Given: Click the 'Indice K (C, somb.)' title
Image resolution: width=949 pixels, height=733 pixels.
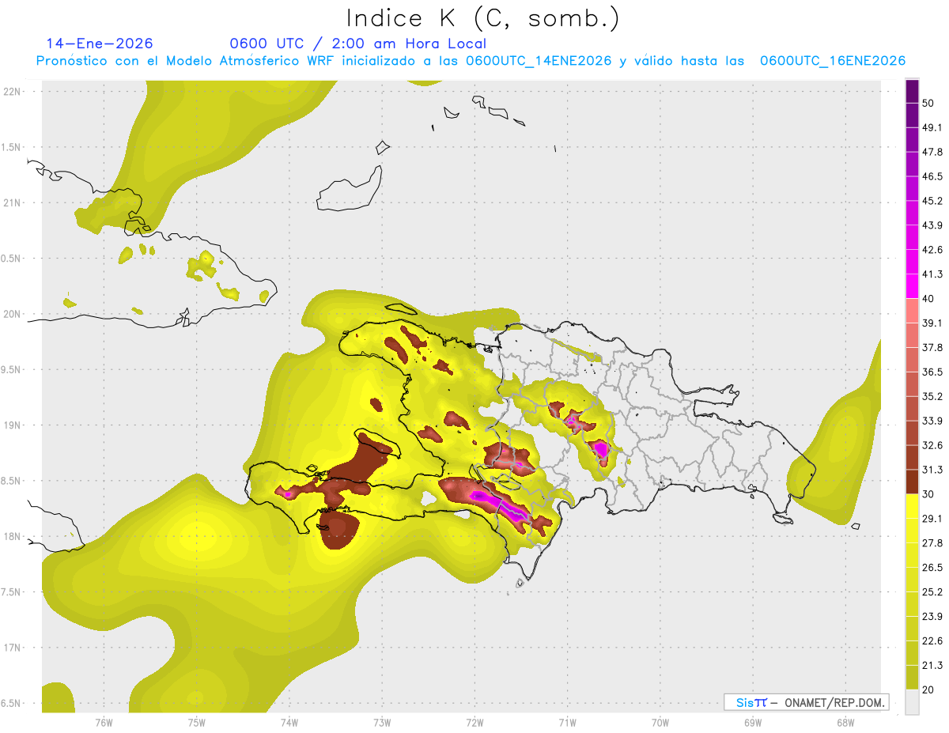Looking at the screenshot, I should pos(482,17).
